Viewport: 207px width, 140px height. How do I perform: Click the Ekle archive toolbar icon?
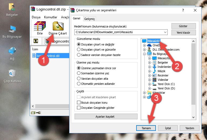tap(40, 28)
